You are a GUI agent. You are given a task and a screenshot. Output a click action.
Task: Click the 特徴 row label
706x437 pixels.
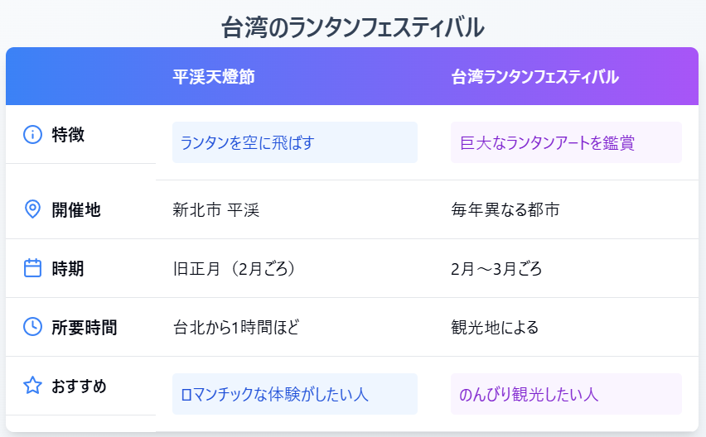68,134
